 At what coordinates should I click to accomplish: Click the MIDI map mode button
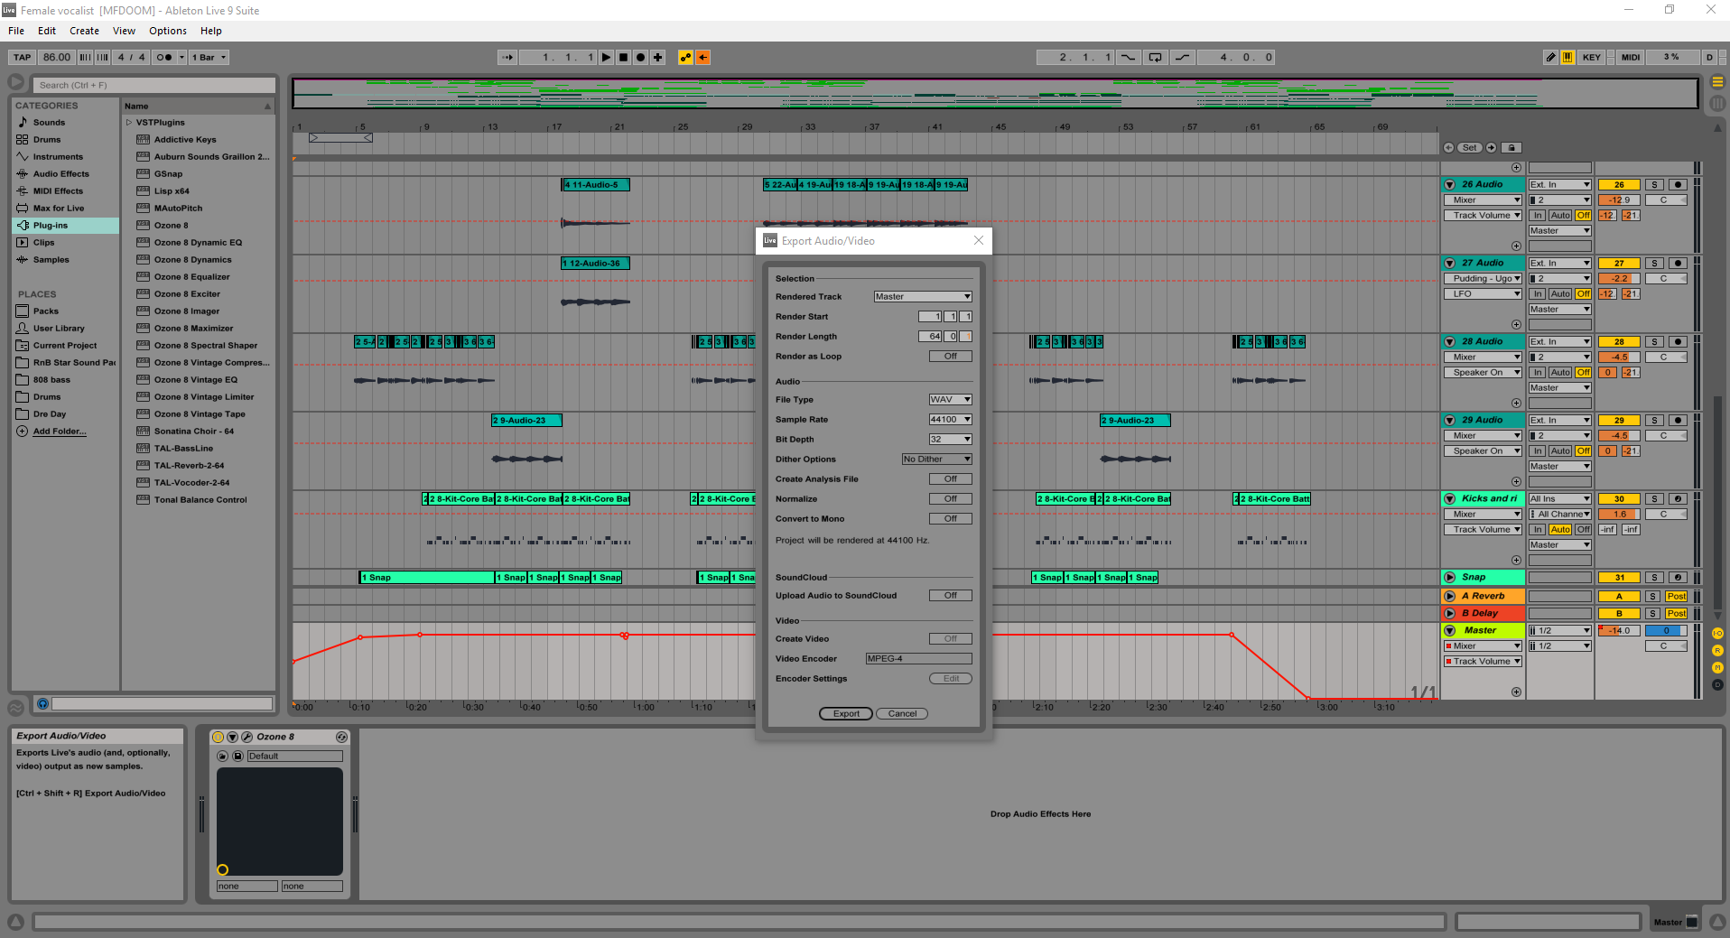(1631, 57)
